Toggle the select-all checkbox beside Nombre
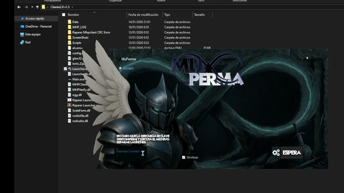344x193 pixels. (64, 15)
